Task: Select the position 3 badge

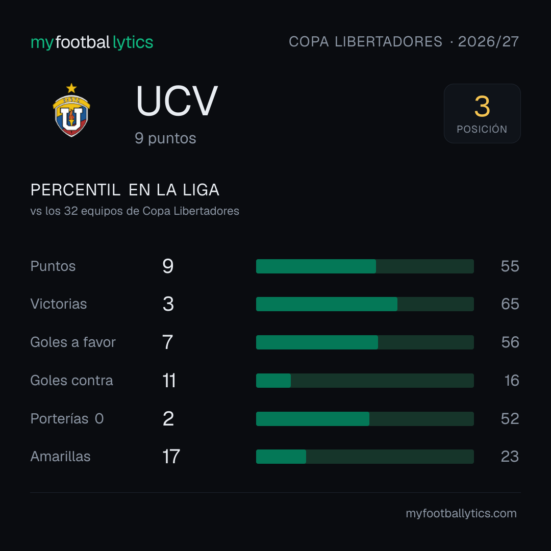Action: click(x=482, y=113)
